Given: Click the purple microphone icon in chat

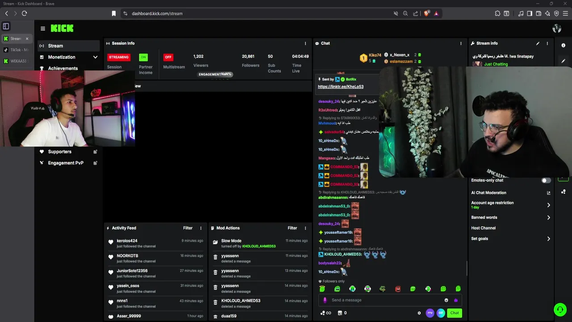Looking at the screenshot, I should click(325, 300).
